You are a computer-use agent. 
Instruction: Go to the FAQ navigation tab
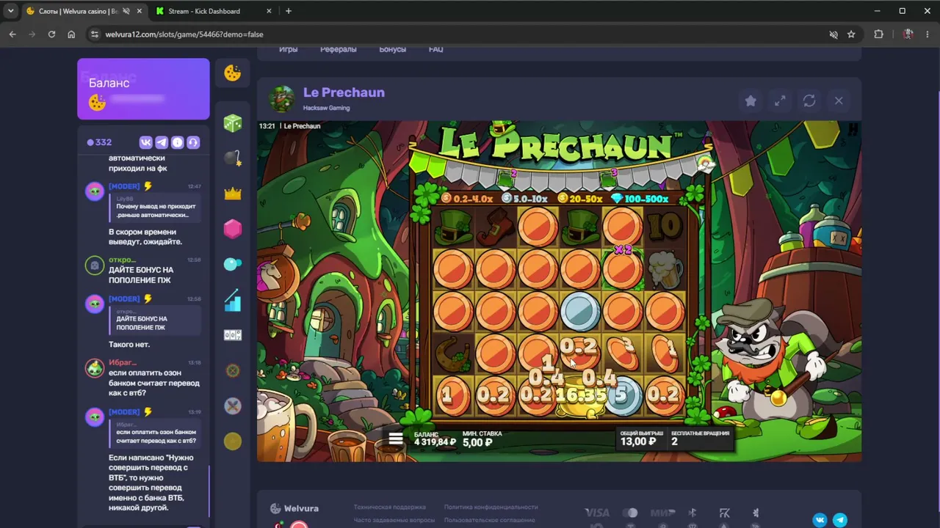pos(435,49)
